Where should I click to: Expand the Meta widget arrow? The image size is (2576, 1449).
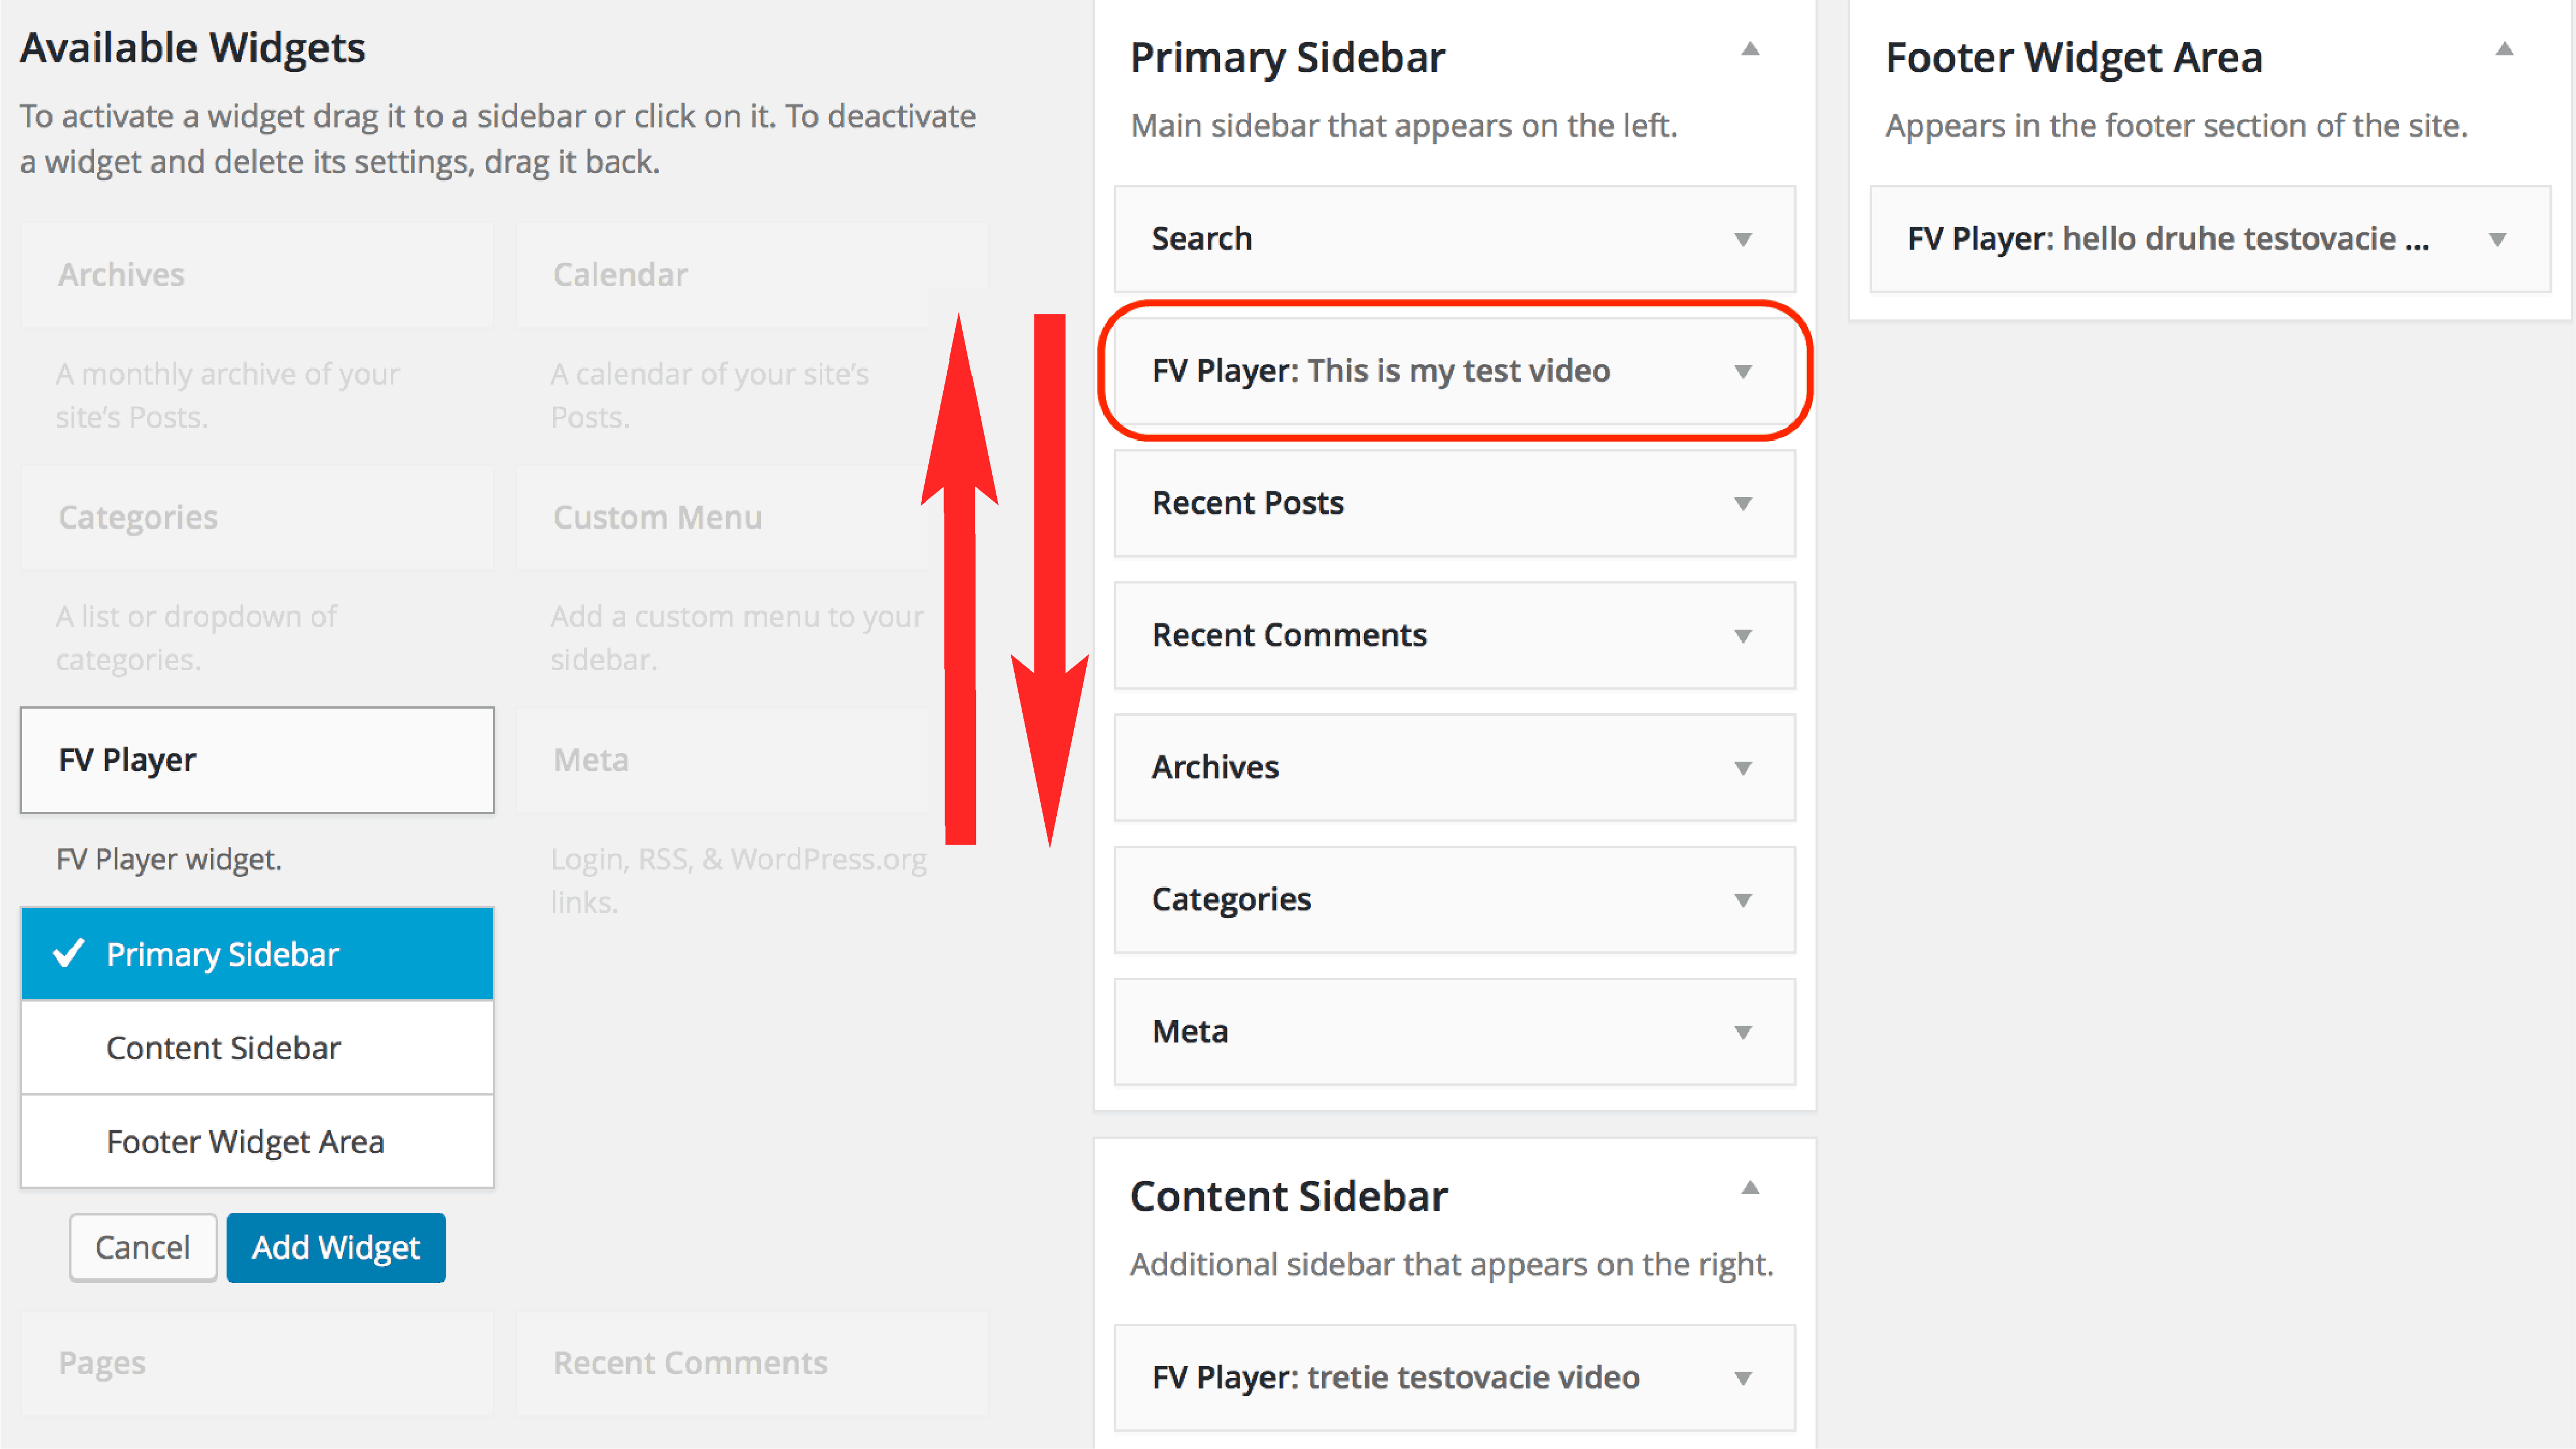tap(1742, 1031)
